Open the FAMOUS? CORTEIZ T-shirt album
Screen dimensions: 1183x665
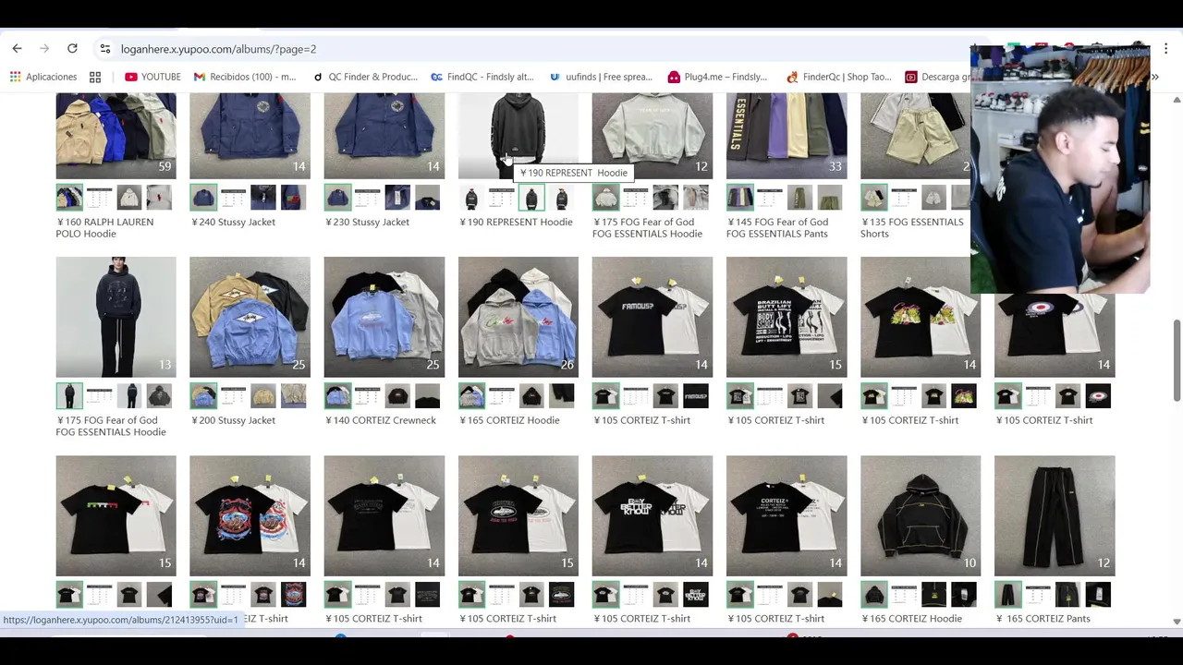tap(652, 317)
